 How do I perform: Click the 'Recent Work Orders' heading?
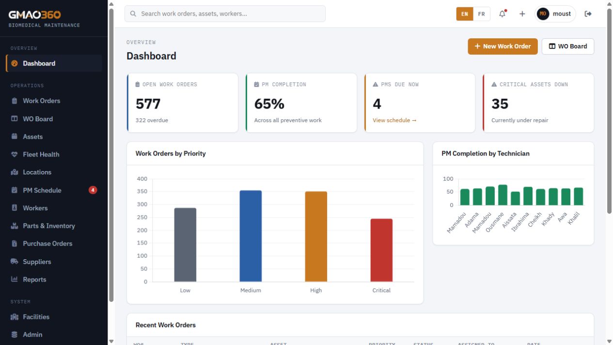(x=166, y=325)
